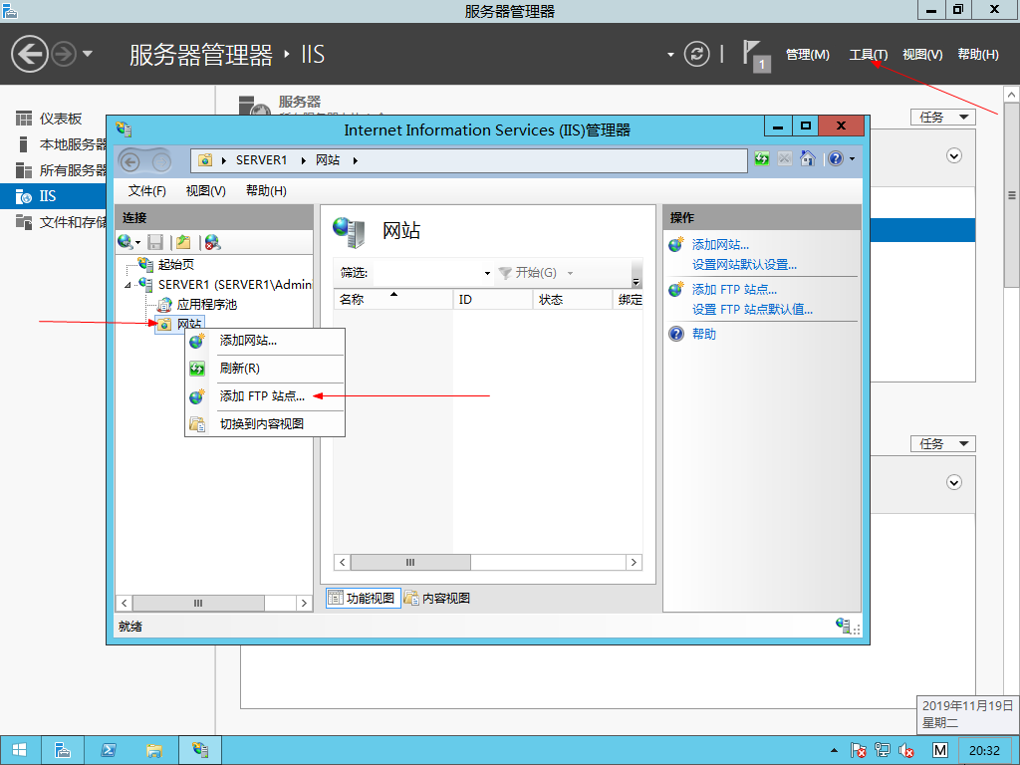Open File (文件) menu in IIS Manager
Screen dimensions: 1020x765
(x=147, y=190)
